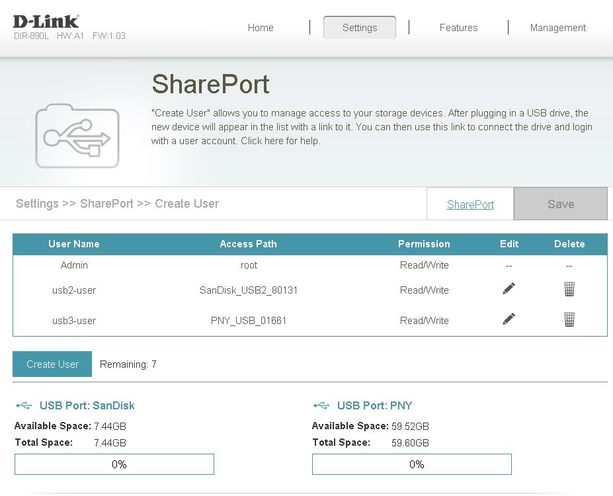Click the PNY usage progress bar

point(412,464)
